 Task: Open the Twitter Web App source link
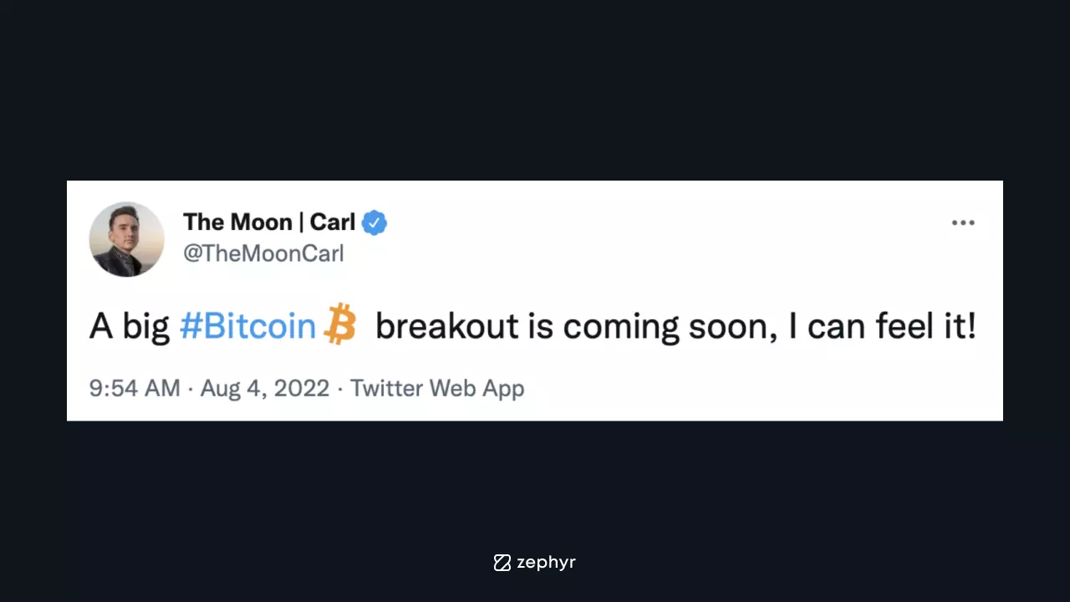(437, 389)
